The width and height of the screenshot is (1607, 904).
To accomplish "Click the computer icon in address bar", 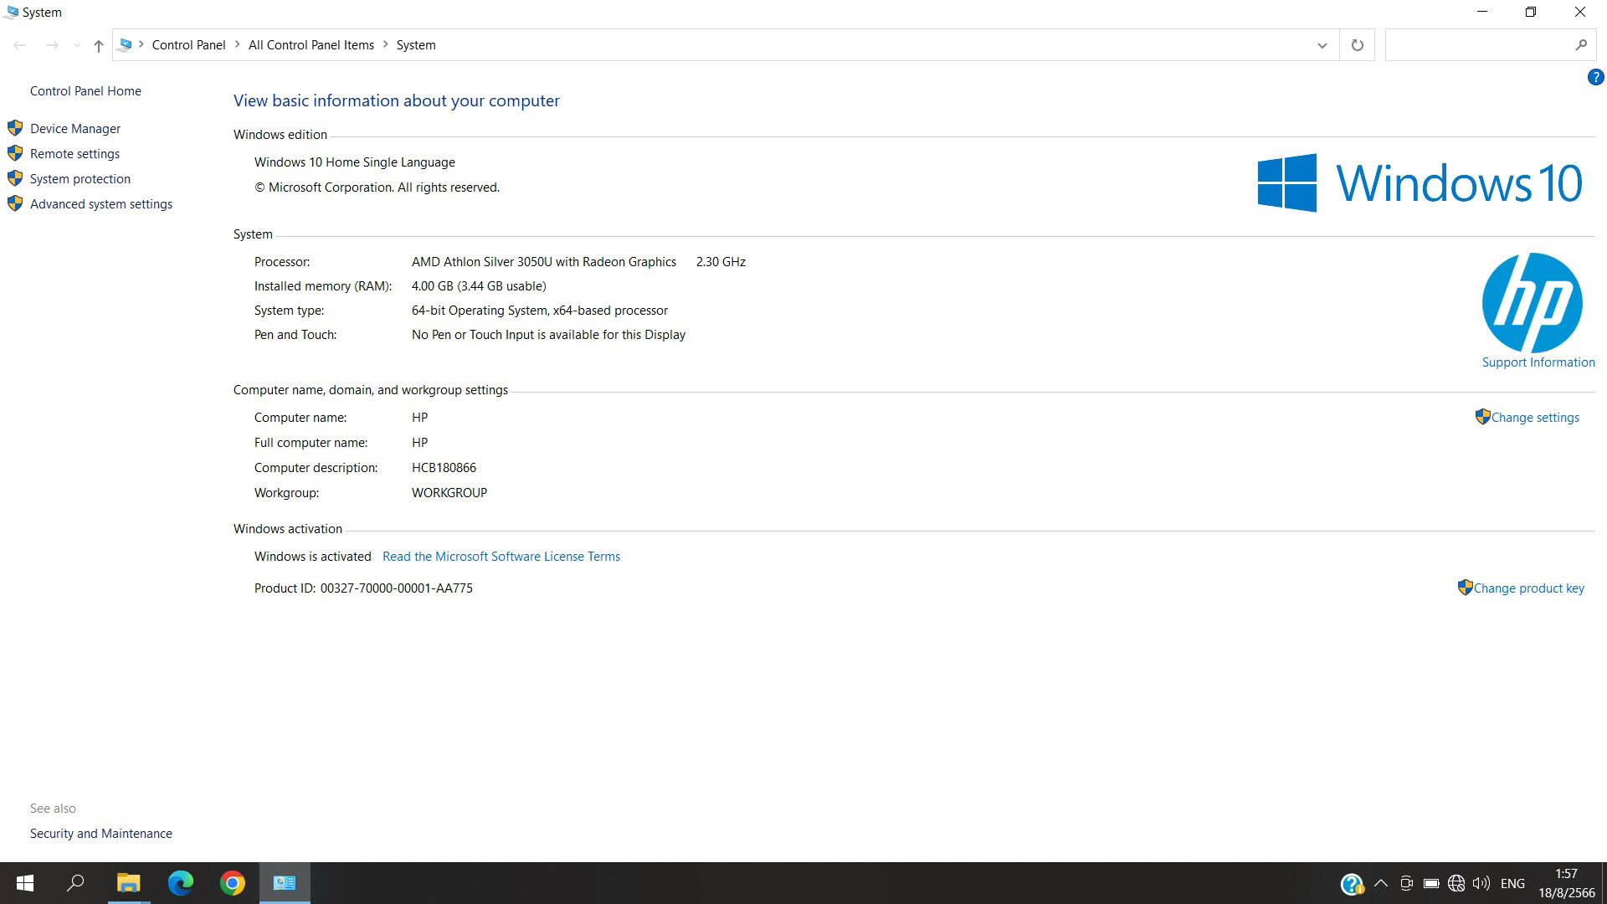I will (126, 44).
